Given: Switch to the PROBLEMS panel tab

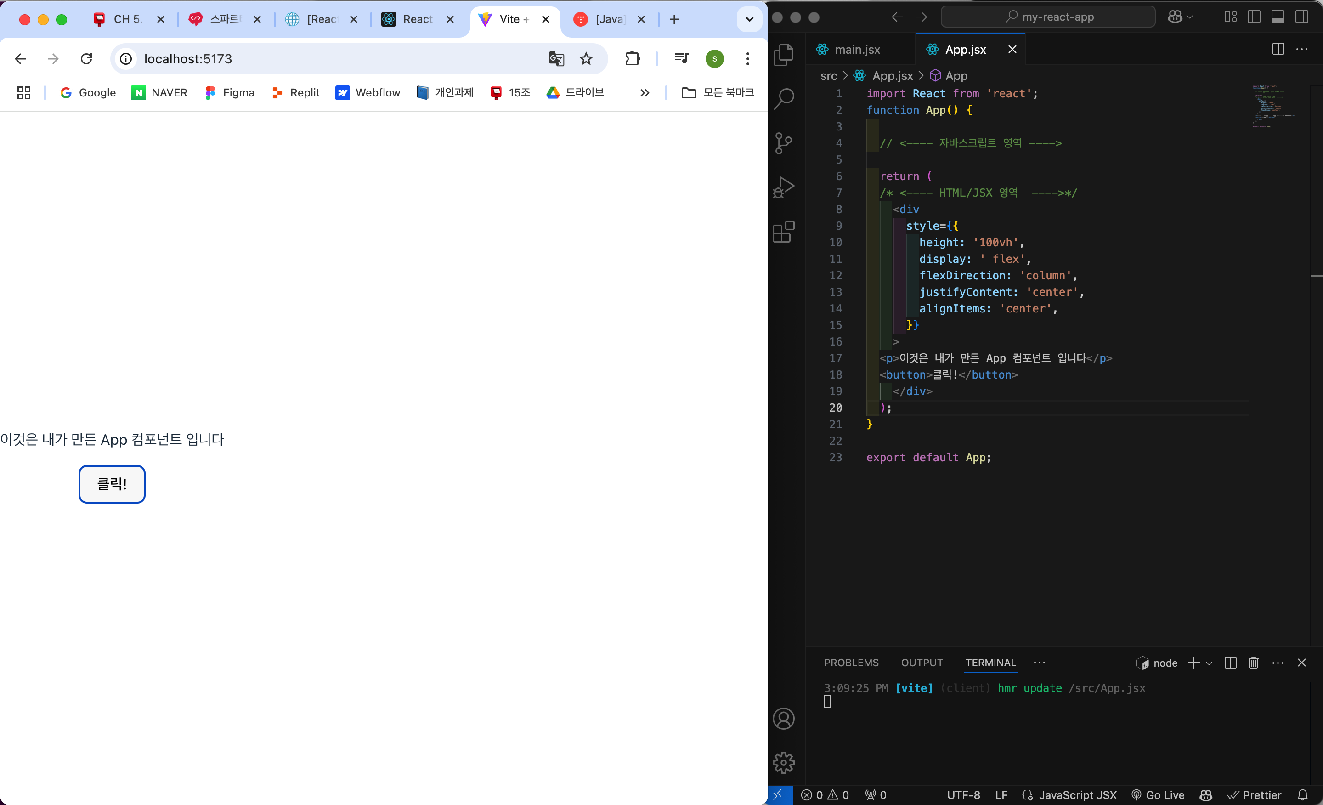Looking at the screenshot, I should [x=851, y=663].
